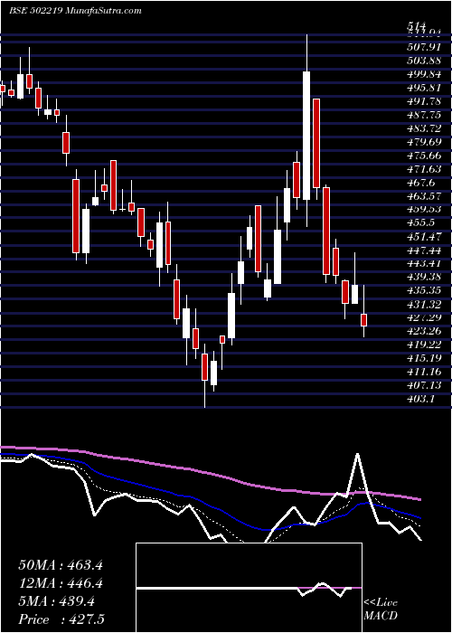This screenshot has width=452, height=633.
Task: Pick the 415.19 price label
Action: pos(423,359)
